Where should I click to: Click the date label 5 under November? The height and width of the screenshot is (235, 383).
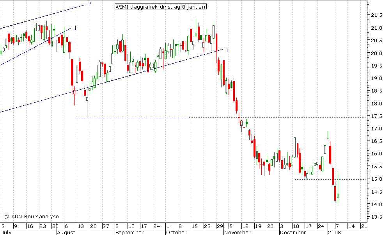tap(231, 226)
